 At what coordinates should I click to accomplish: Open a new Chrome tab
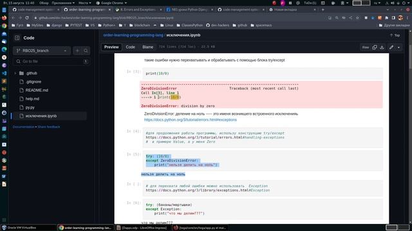coord(323,10)
